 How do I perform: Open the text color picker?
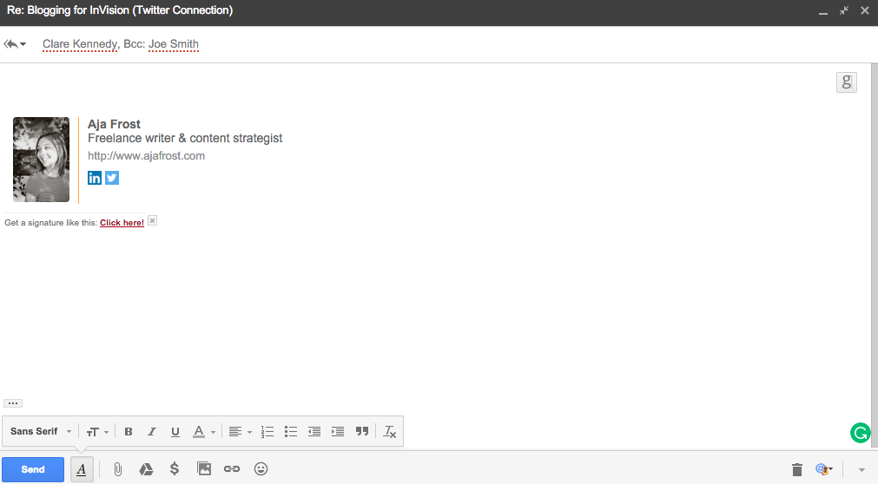(x=204, y=431)
